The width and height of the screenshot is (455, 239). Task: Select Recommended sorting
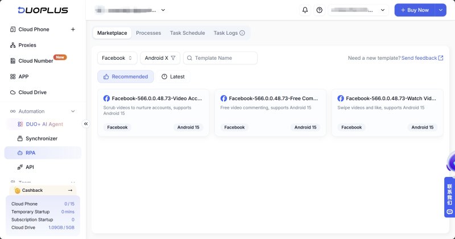126,77
